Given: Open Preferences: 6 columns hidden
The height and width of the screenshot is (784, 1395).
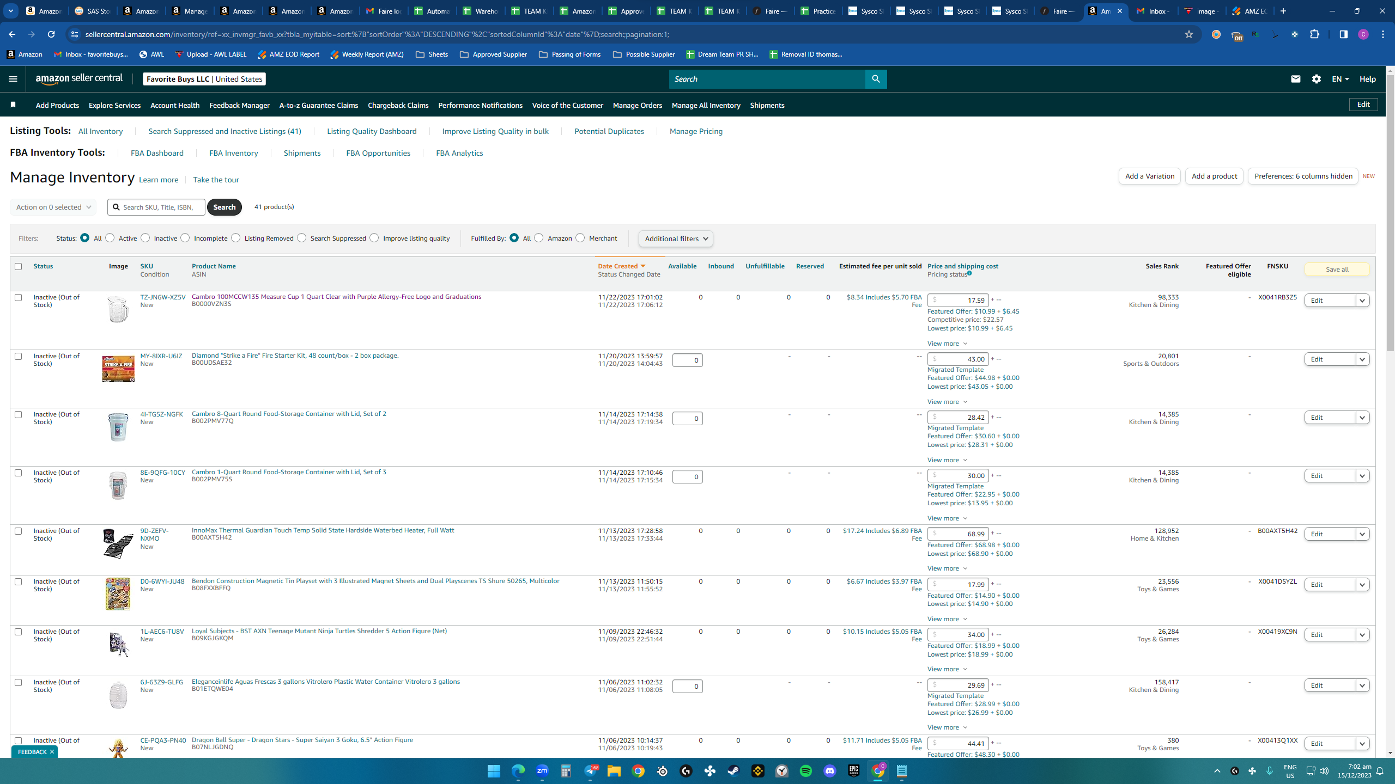Looking at the screenshot, I should pos(1303,176).
